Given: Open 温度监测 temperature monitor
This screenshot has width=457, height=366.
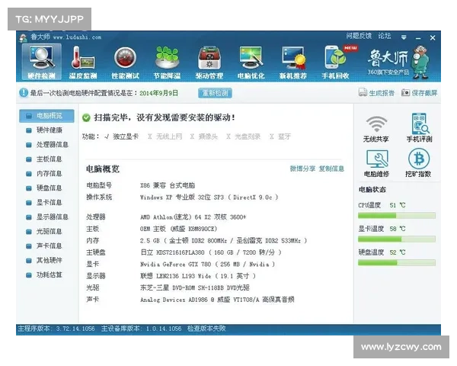Looking at the screenshot, I should pyautogui.click(x=83, y=63).
